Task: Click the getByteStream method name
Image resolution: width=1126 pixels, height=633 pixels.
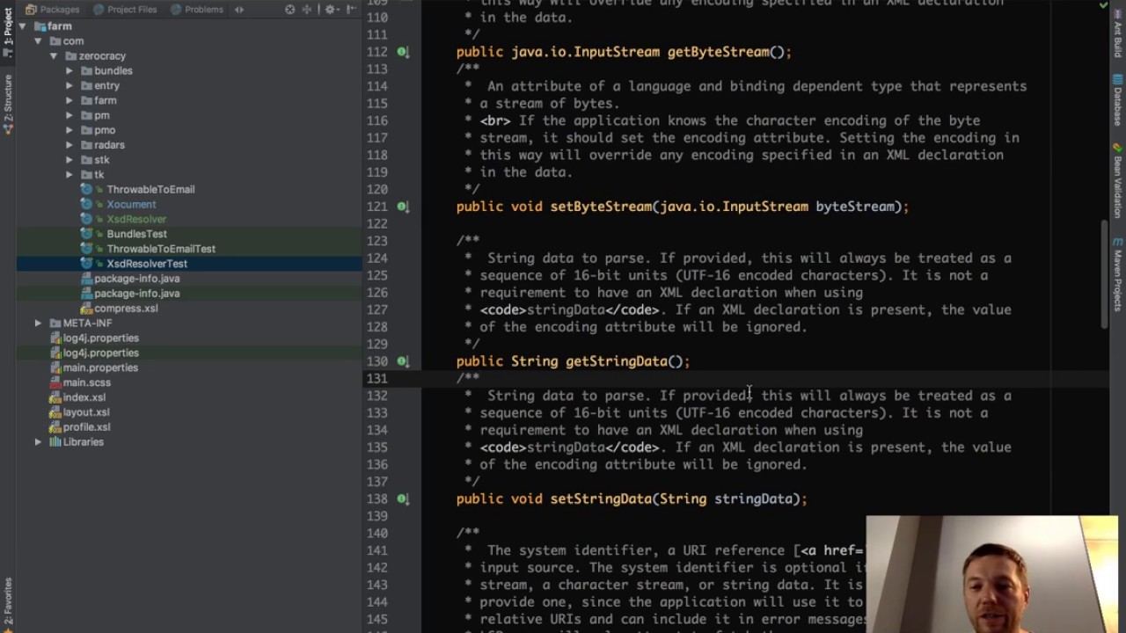Action: [718, 52]
